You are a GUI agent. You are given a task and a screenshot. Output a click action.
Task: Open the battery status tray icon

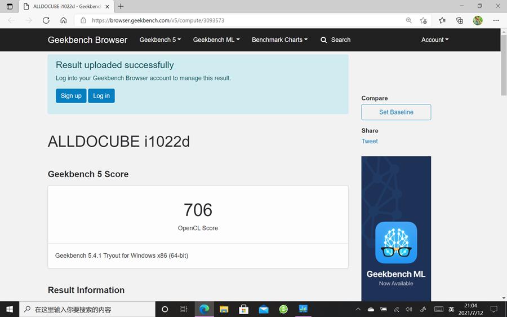(384, 309)
